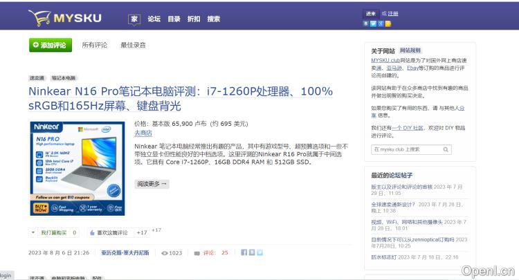Share the review via the Facebook icon

coord(244,252)
